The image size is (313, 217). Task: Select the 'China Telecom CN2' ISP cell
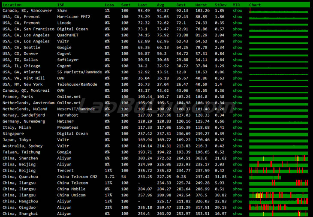[77, 177]
